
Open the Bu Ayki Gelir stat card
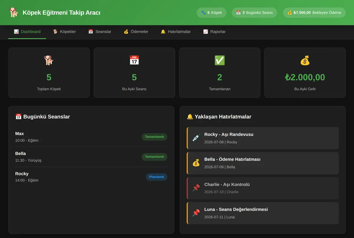tap(305, 73)
